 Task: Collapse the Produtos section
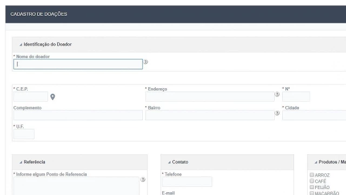tap(316, 162)
